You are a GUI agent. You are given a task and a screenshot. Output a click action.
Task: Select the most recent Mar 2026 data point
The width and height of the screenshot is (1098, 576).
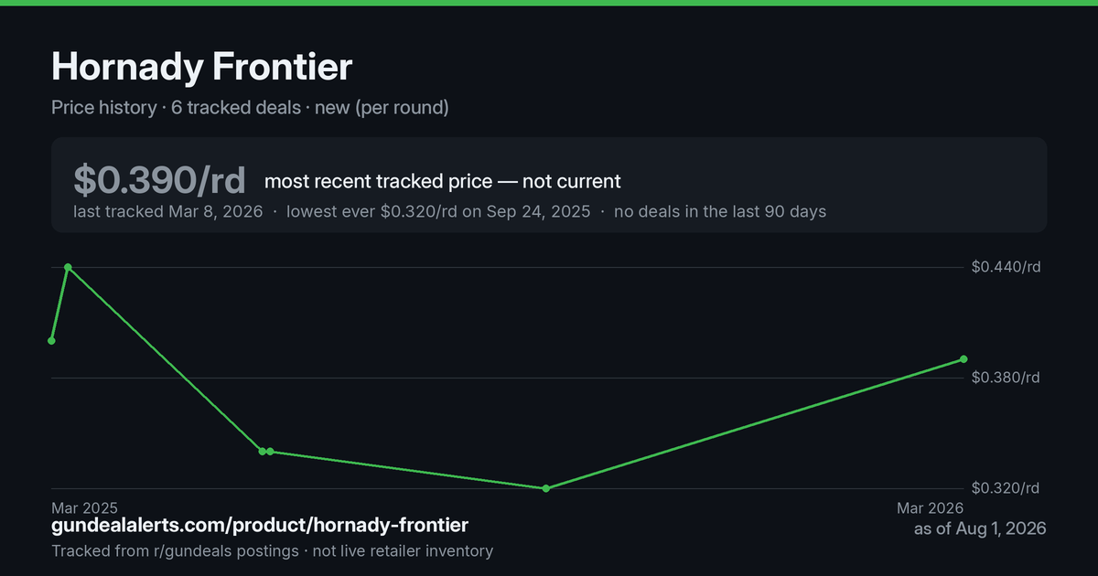(x=963, y=359)
